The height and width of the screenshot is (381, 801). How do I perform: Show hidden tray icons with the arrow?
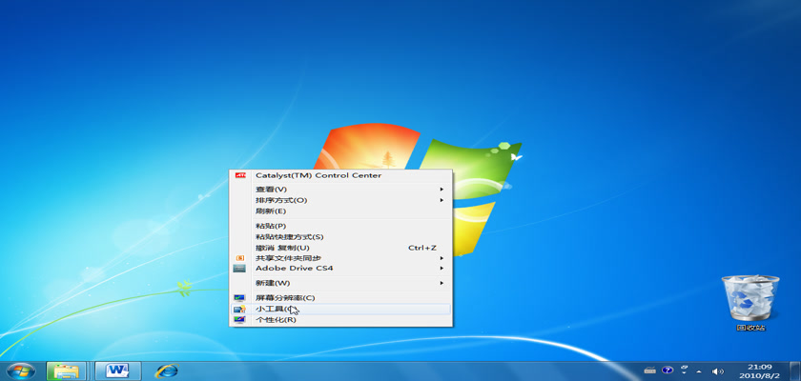coord(701,371)
